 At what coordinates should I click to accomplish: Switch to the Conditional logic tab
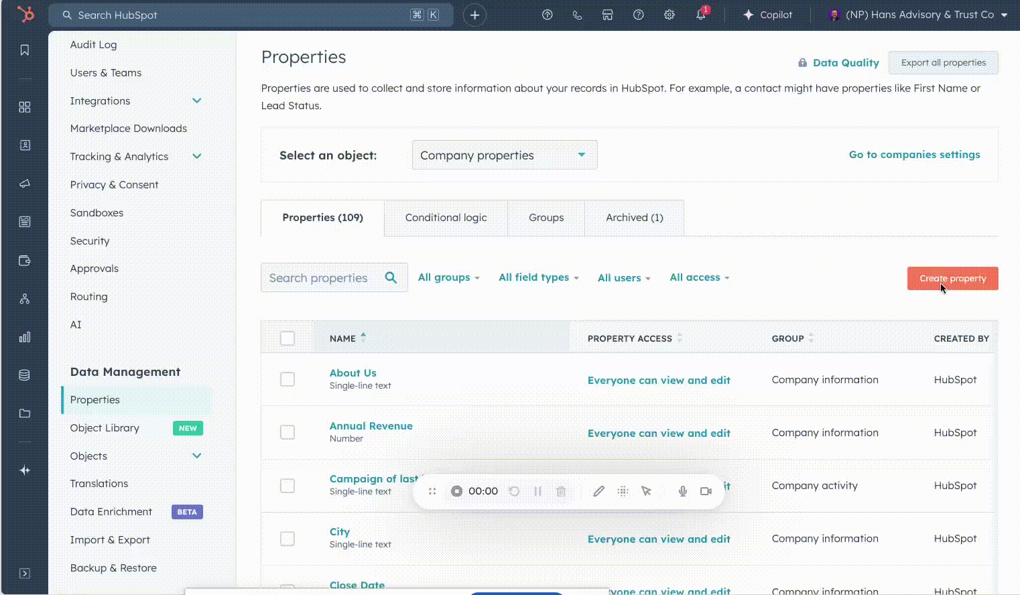tap(446, 217)
